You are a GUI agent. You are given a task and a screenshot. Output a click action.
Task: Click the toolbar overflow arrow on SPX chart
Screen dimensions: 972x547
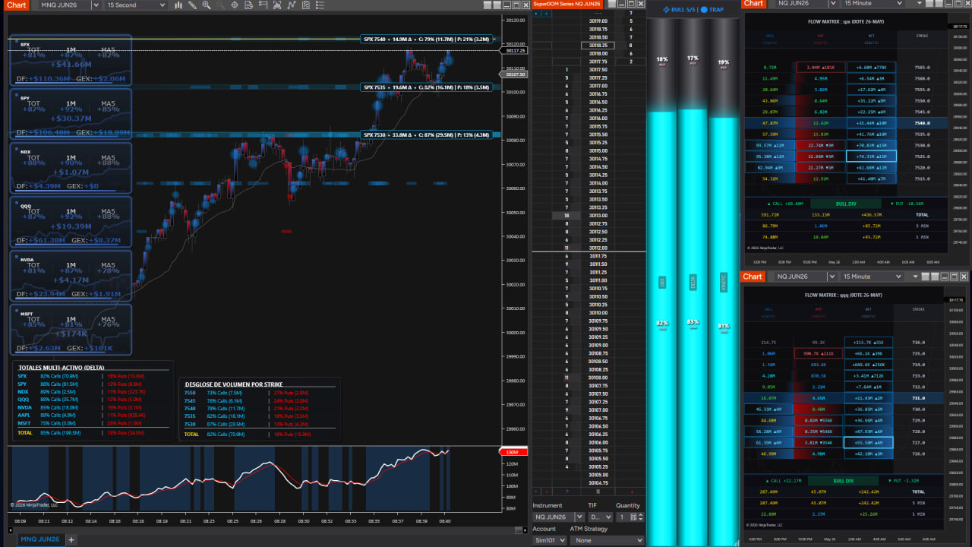[x=920, y=4]
